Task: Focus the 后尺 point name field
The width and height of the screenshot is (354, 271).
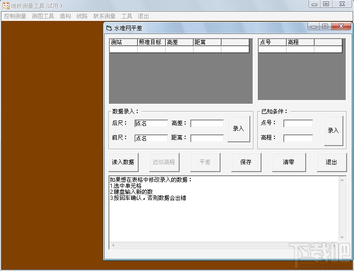Action: [151, 124]
